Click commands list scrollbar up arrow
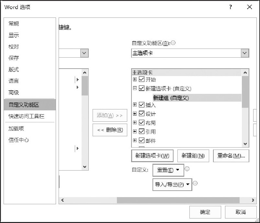The height and width of the screenshot is (223, 260). pyautogui.click(x=85, y=72)
